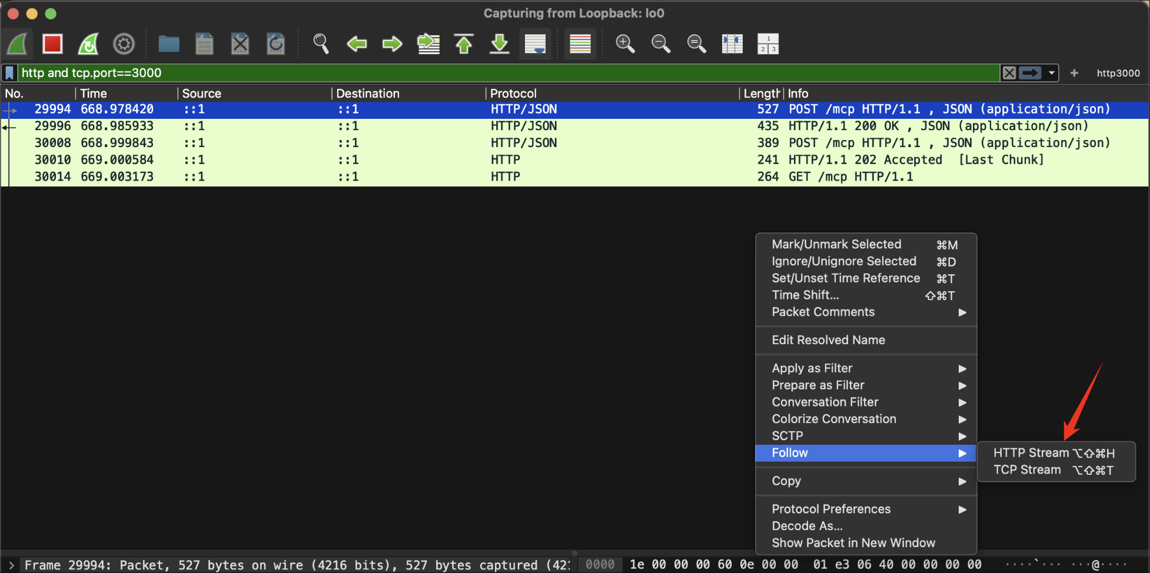Image resolution: width=1150 pixels, height=573 pixels.
Task: Open the Follow submenu
Action: 866,453
